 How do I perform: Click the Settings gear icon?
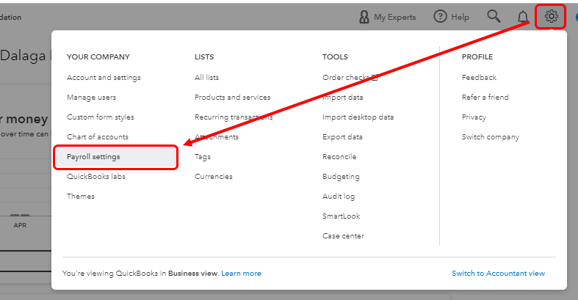point(551,17)
